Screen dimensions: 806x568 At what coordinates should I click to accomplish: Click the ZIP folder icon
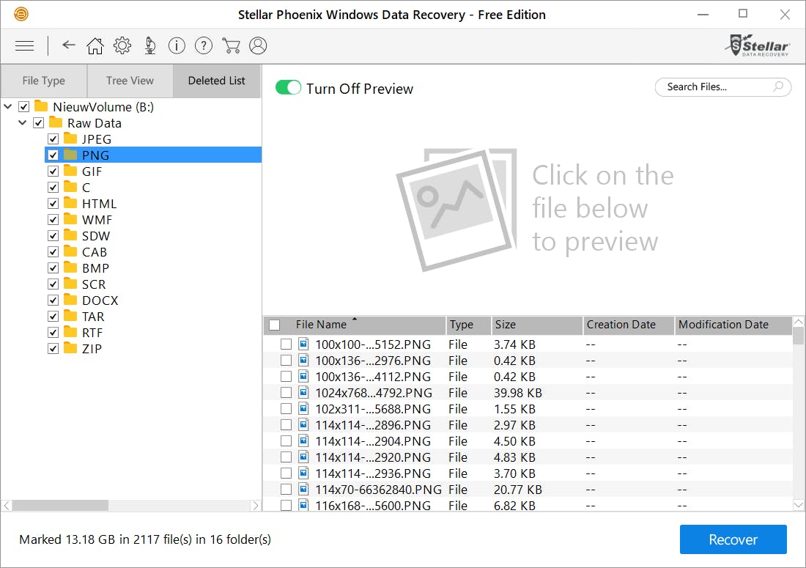click(70, 348)
